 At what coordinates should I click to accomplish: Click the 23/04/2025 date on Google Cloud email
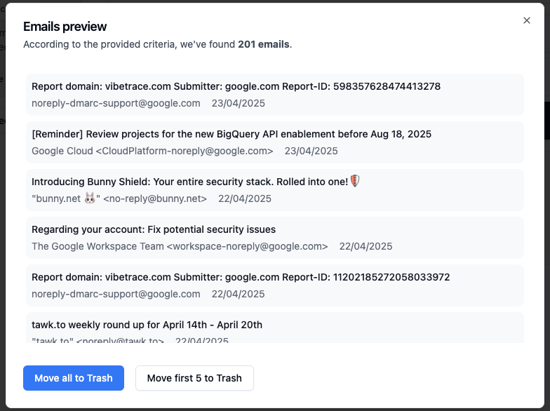(x=311, y=151)
